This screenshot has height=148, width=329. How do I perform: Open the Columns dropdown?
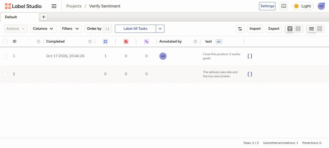tap(44, 29)
